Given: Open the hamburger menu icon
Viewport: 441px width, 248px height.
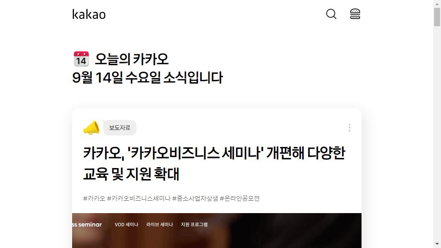Looking at the screenshot, I should 355,14.
